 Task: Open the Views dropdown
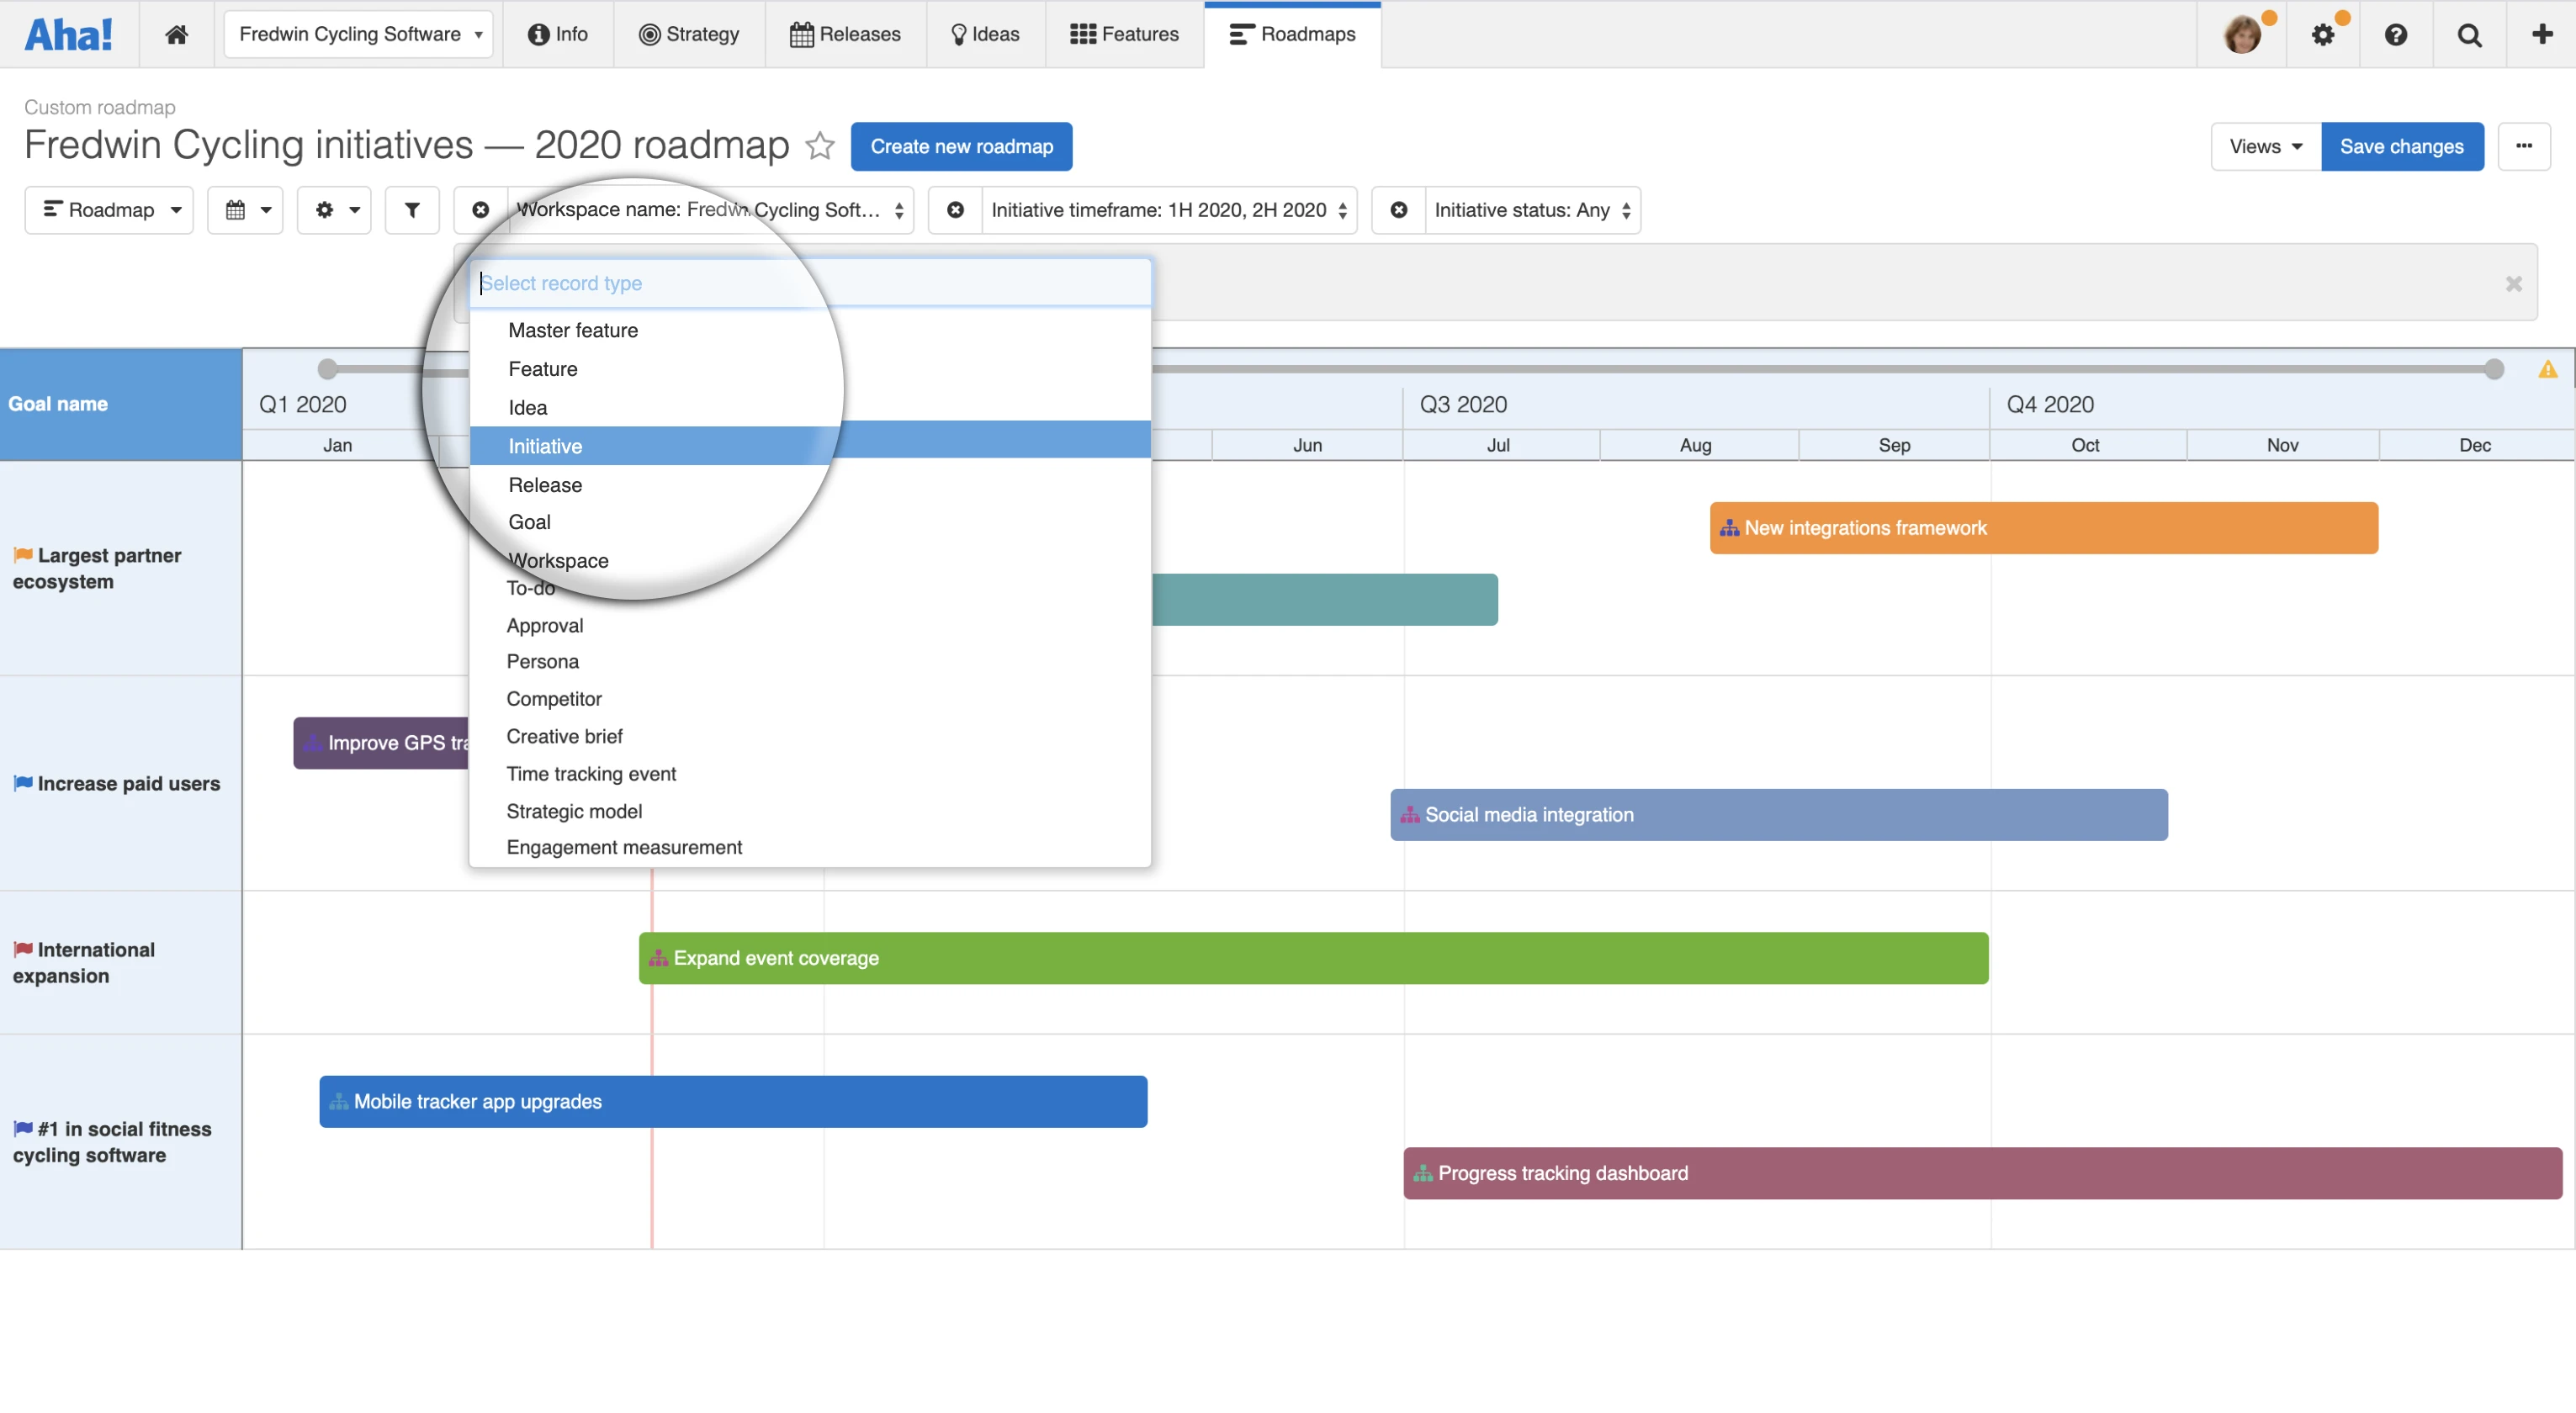click(x=2265, y=146)
